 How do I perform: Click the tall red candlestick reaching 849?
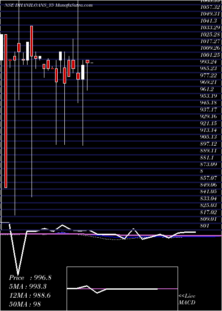(6, 111)
